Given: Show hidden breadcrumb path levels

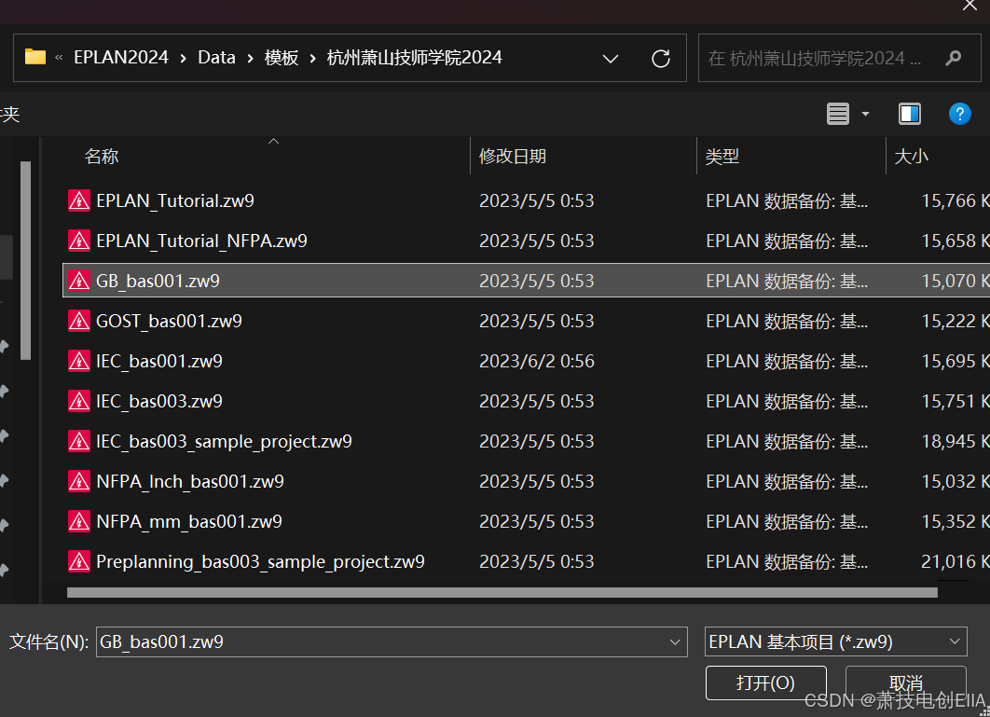Looking at the screenshot, I should point(59,58).
